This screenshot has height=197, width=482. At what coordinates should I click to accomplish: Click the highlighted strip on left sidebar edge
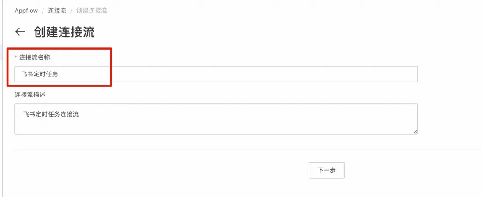pos(1,52)
